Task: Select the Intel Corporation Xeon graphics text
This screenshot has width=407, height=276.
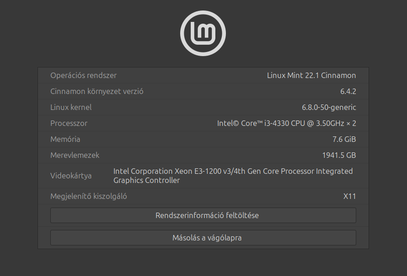Action: [233, 176]
